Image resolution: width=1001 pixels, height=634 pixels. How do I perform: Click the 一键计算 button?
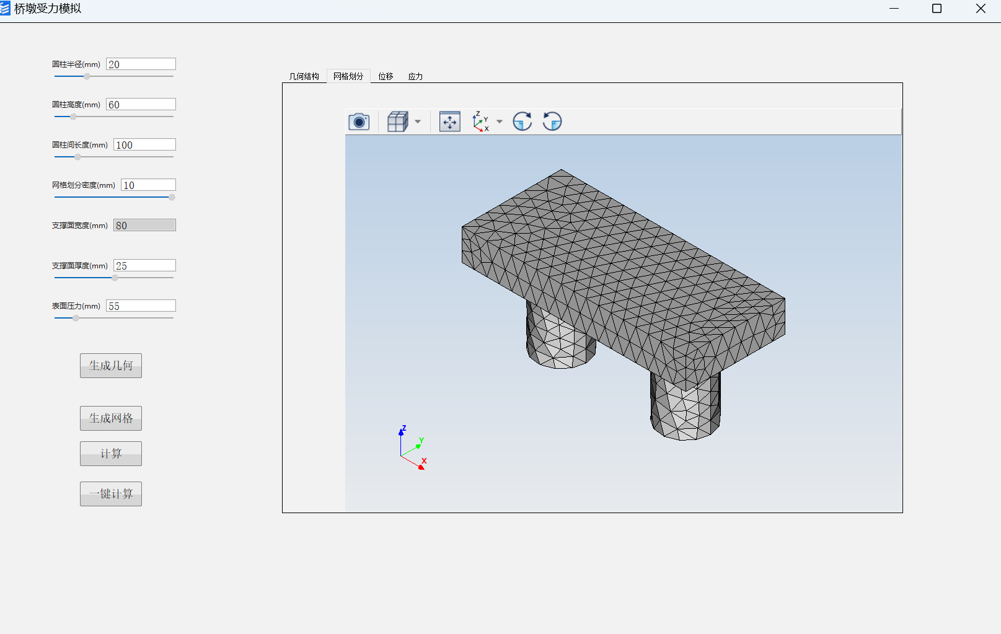click(x=111, y=494)
